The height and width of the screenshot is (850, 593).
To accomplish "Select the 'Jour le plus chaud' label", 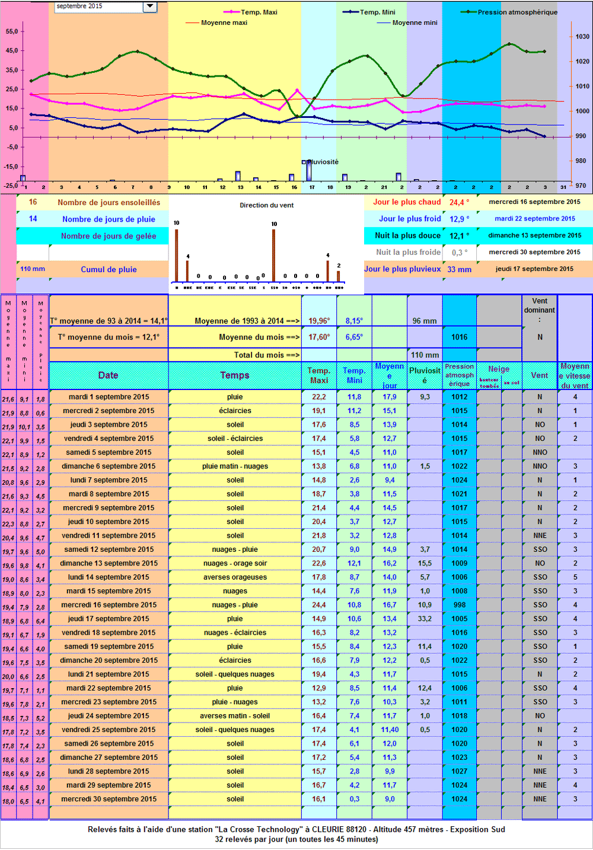I will click(x=407, y=202).
